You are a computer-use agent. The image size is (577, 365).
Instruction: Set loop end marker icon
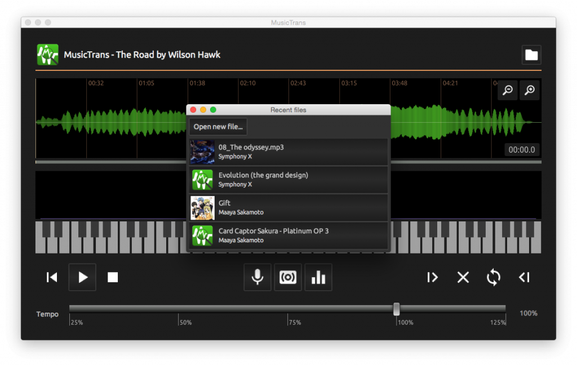(524, 277)
